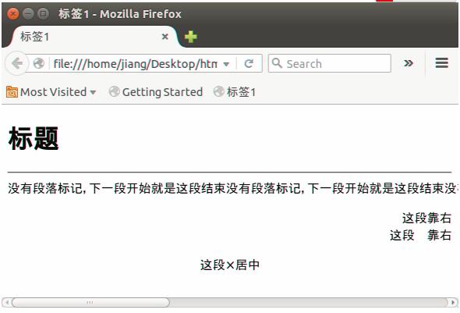
Task: Open the 标签1 bookmark in toolbar
Action: [x=235, y=92]
